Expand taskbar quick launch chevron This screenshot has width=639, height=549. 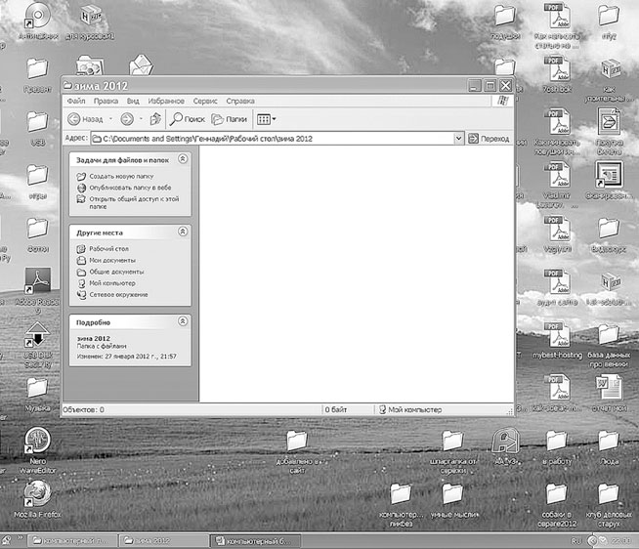click(20, 538)
